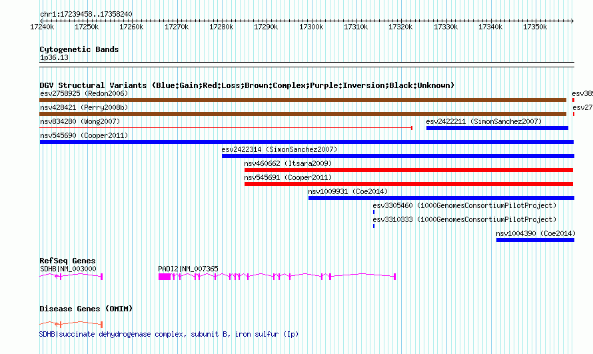Click the SDHB gene model in RefSeq Genes
593x354 pixels.
pyautogui.click(x=71, y=277)
